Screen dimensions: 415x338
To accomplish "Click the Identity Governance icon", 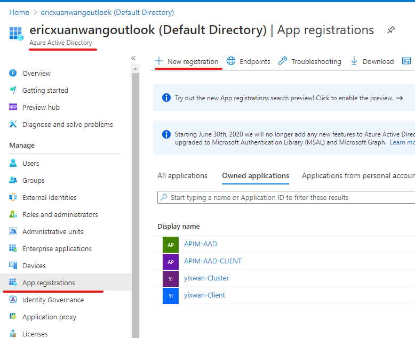I will (13, 300).
